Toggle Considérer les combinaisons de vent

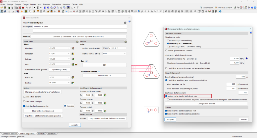(x=166, y=111)
